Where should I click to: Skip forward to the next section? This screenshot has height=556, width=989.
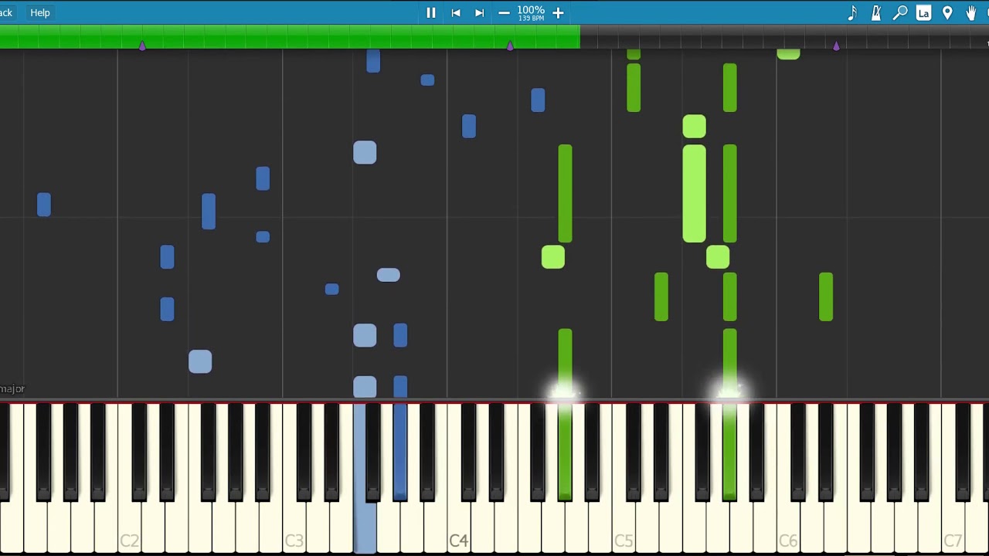click(x=479, y=13)
